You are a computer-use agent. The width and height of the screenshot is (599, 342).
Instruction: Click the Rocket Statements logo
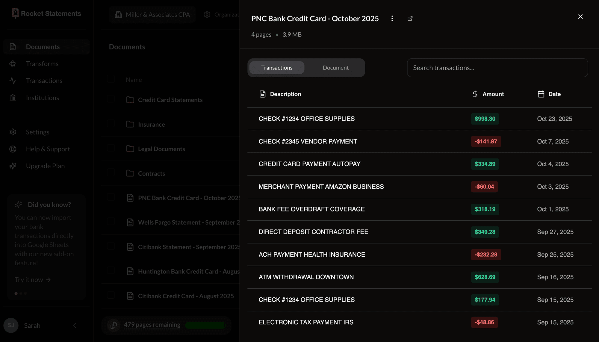click(46, 13)
